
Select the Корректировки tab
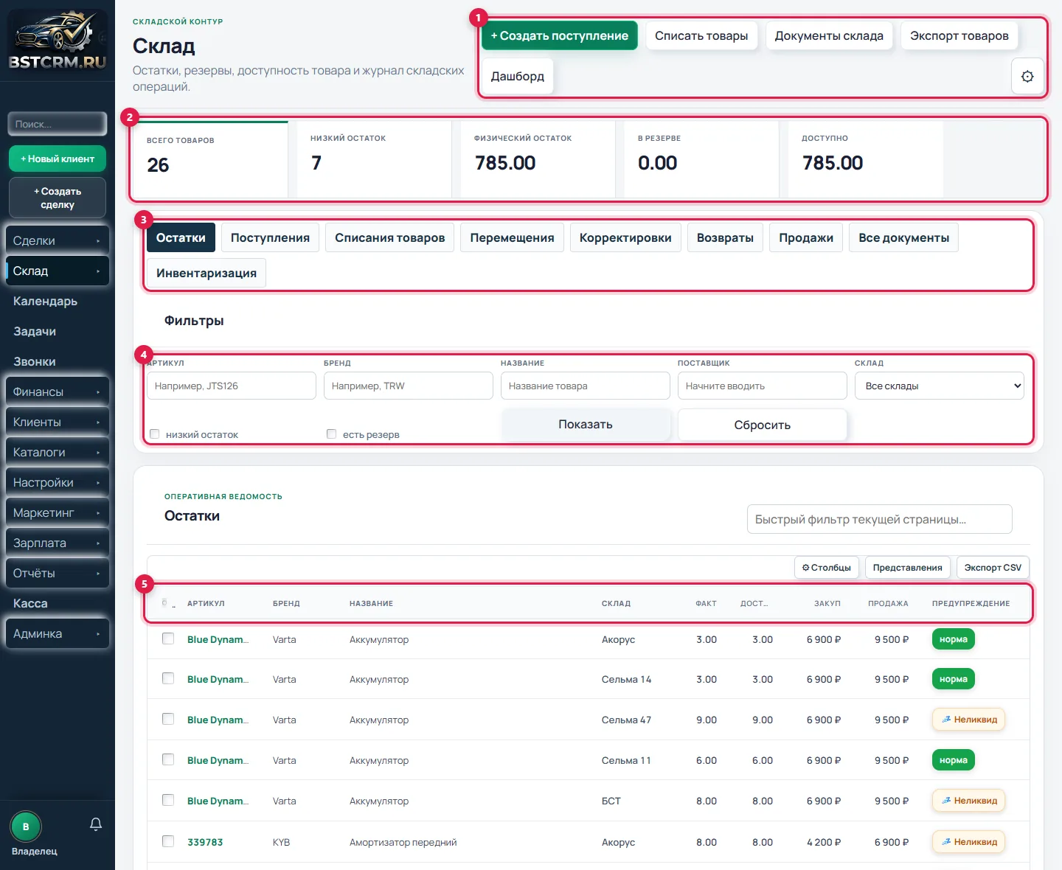pyautogui.click(x=625, y=237)
